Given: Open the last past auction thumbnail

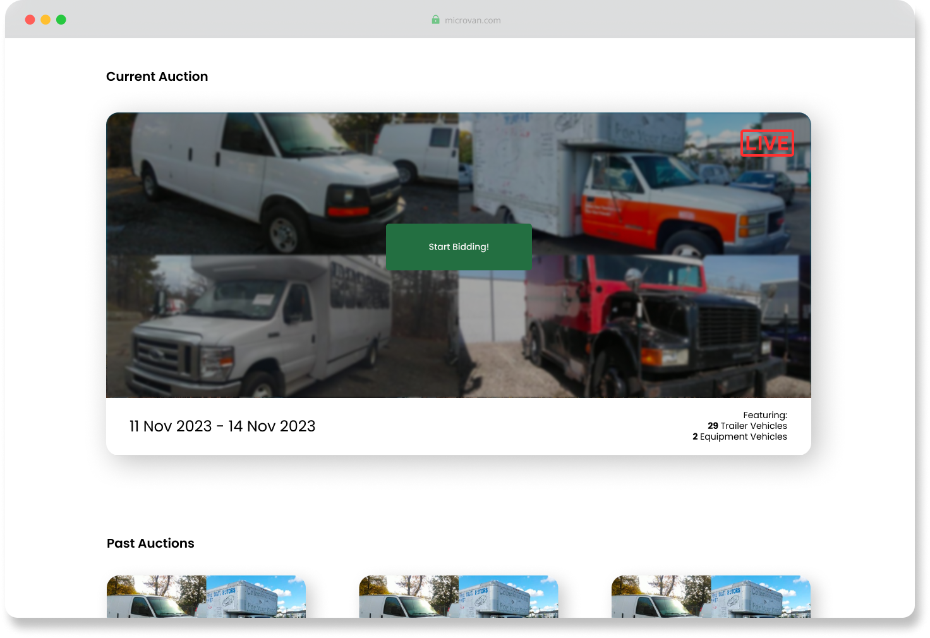Looking at the screenshot, I should click(711, 596).
